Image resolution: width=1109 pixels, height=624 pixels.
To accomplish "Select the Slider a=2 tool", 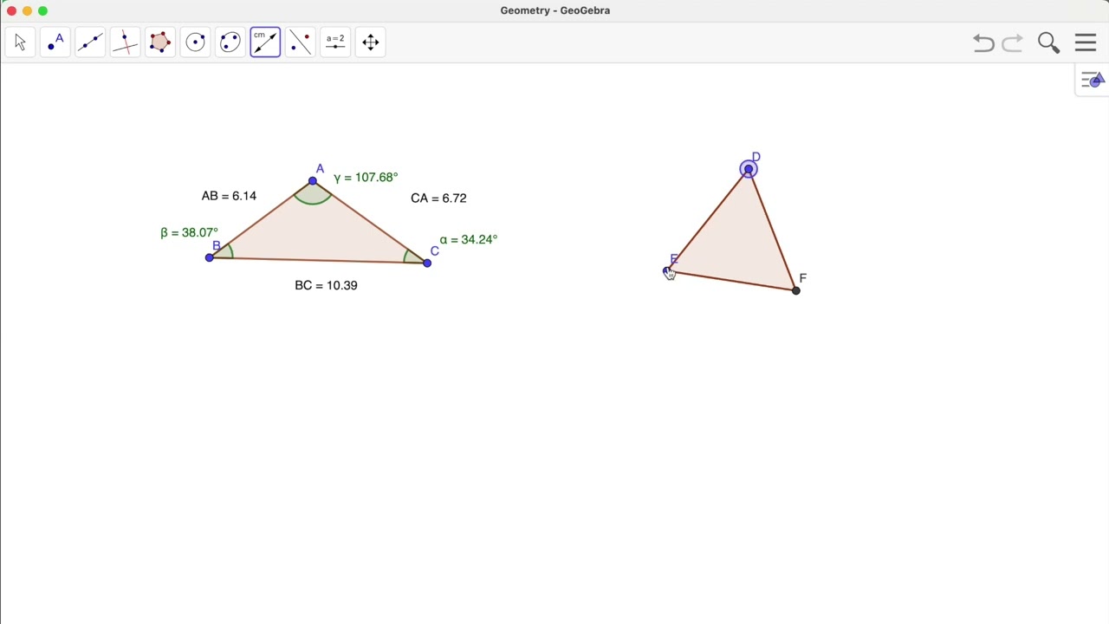I will (335, 42).
